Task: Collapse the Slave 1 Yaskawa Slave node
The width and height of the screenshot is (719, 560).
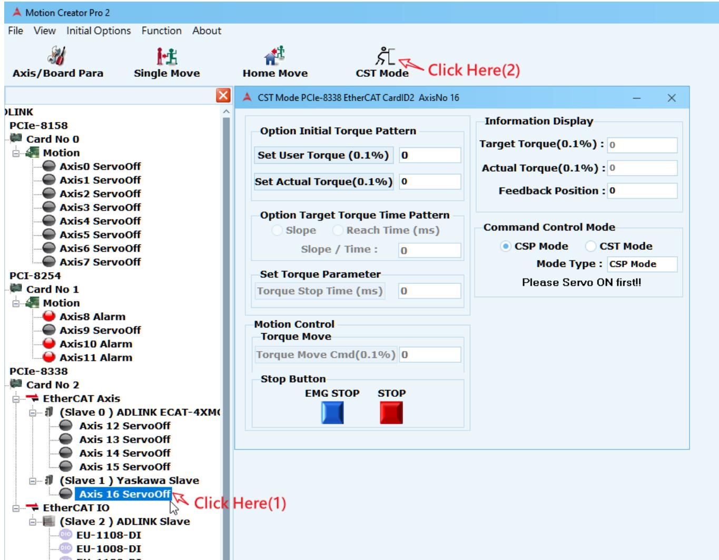Action: tap(33, 481)
